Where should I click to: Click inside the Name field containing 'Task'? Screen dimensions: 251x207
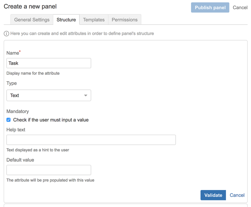click(49, 63)
